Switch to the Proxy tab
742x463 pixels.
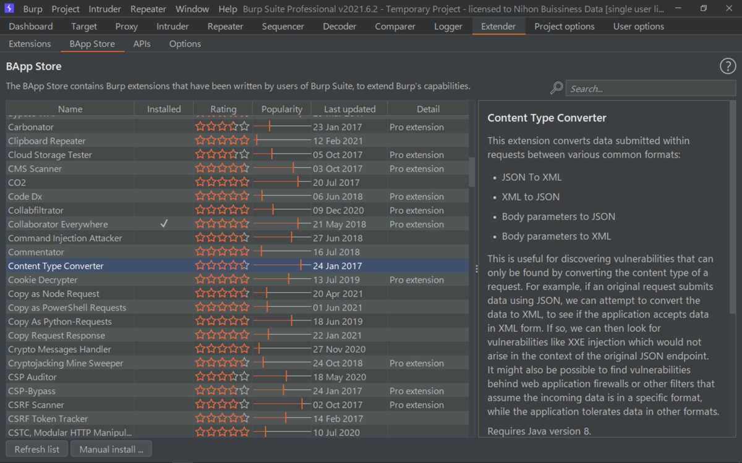127,27
